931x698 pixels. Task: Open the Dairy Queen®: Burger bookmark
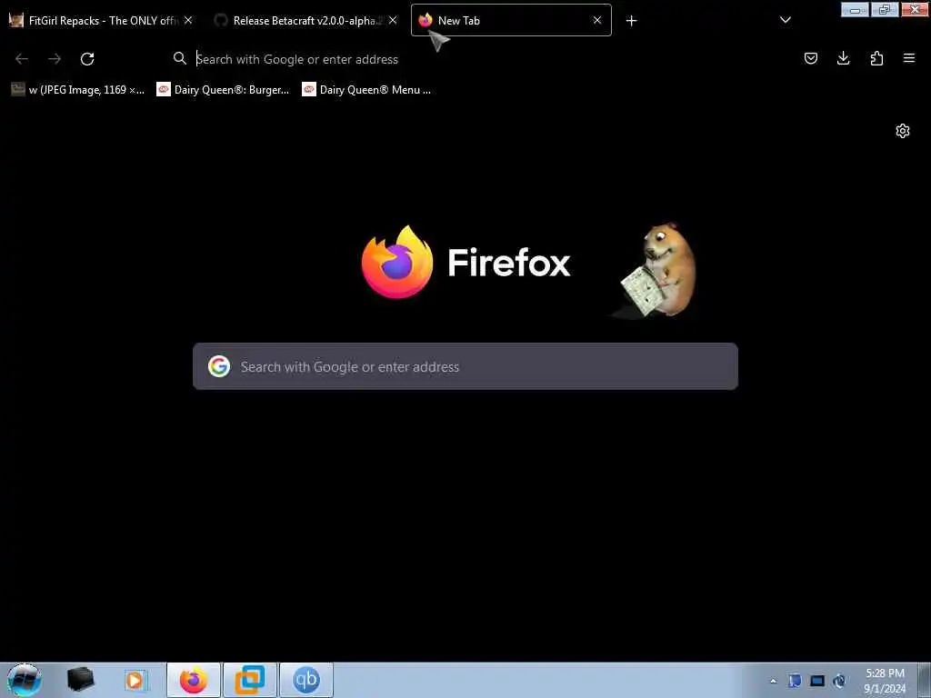pyautogui.click(x=223, y=90)
